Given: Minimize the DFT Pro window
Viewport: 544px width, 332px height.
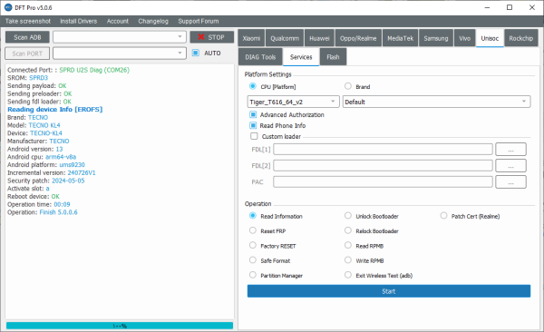Looking at the screenshot, I should (487, 7).
